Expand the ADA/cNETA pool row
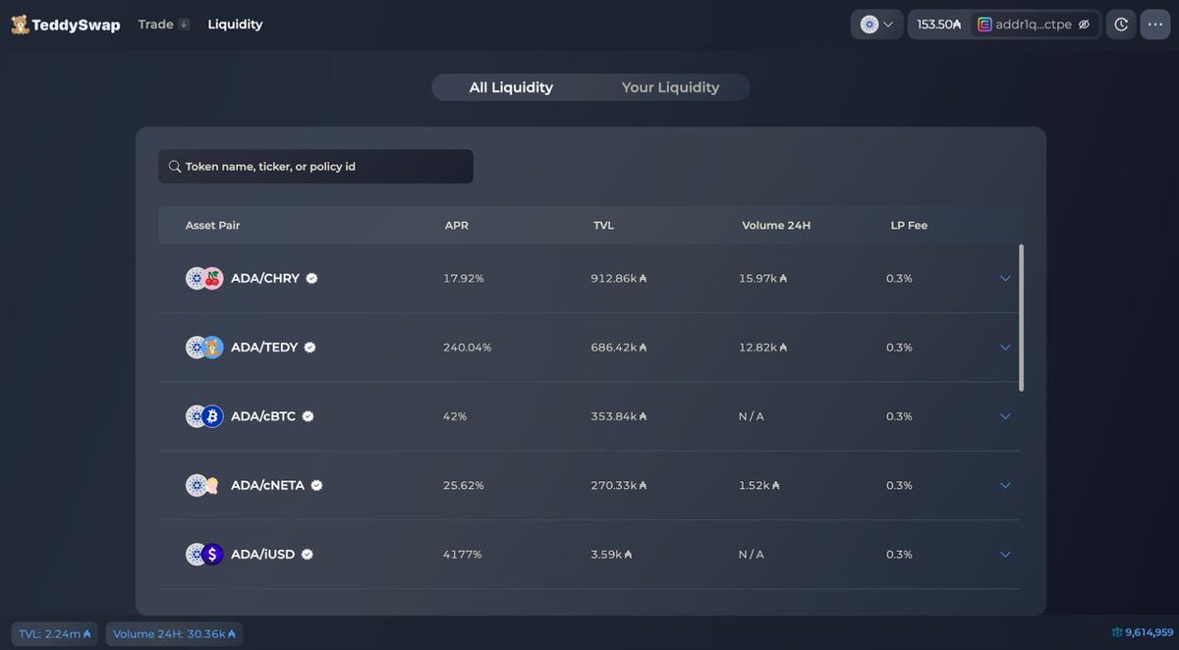The height and width of the screenshot is (650, 1179). click(x=1004, y=485)
